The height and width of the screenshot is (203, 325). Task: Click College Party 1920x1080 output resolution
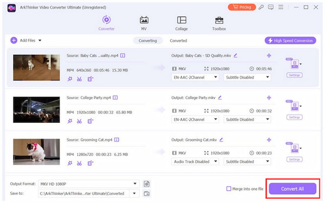[x=220, y=111]
